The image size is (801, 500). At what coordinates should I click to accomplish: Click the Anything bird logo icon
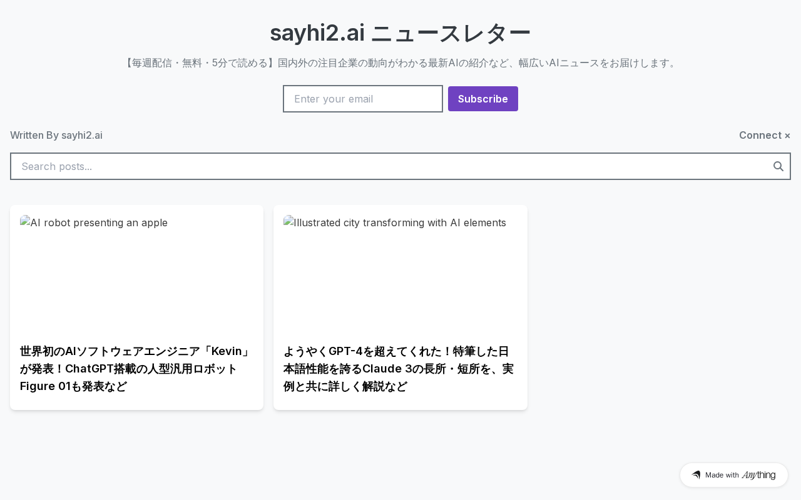[696, 475]
